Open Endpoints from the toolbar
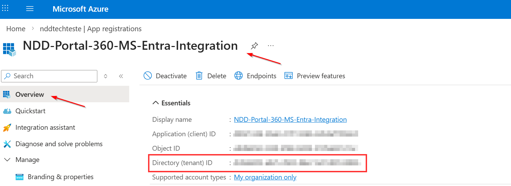Viewport: 511px width, 186px height. [x=255, y=76]
